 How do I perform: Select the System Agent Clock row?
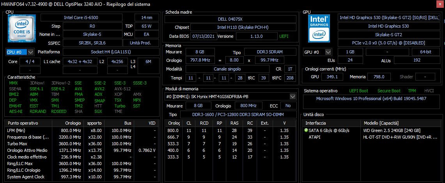click(82, 177)
